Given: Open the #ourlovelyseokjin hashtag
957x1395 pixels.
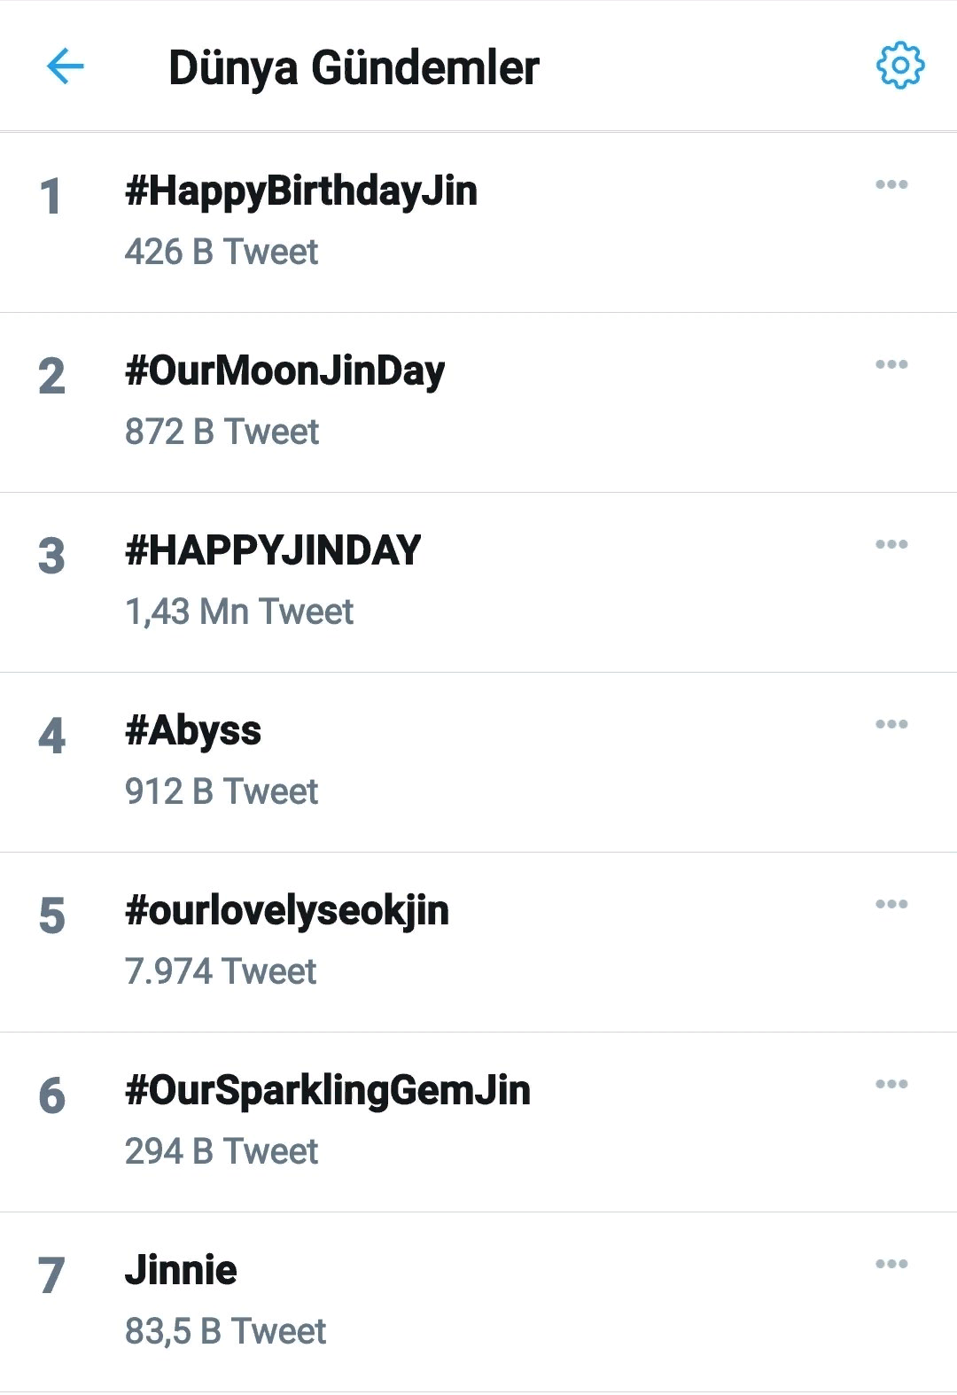Looking at the screenshot, I should coord(287,911).
